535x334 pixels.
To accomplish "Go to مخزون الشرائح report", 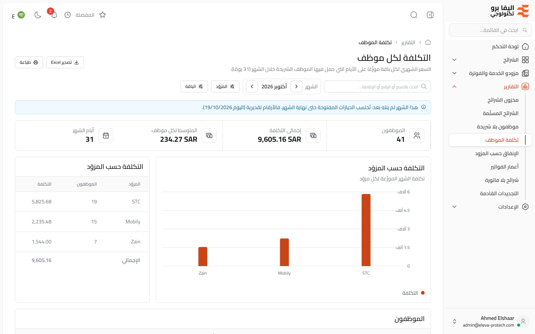I will (503, 100).
